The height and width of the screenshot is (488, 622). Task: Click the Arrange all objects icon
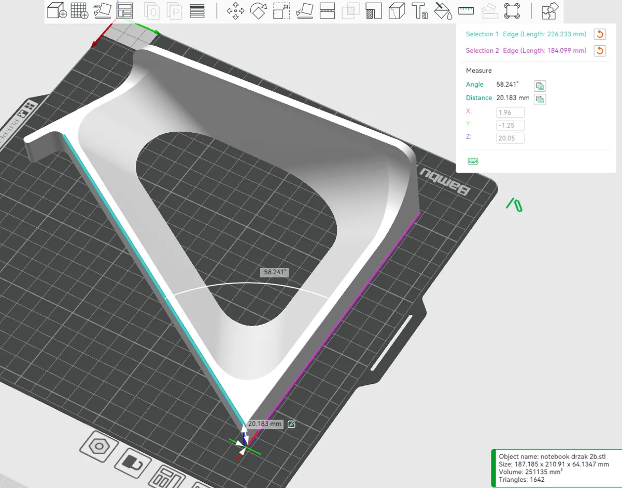(x=124, y=10)
